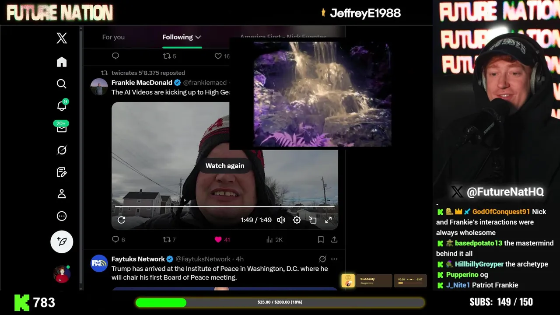Open the account avatar in the sidebar
The image size is (560, 315).
[x=62, y=274]
